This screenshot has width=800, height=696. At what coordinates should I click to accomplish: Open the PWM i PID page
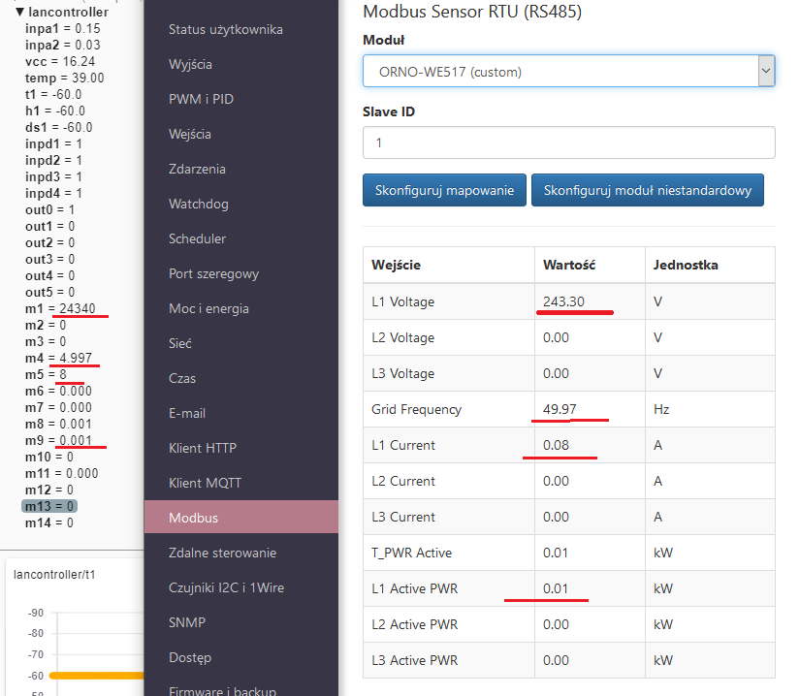[x=201, y=99]
